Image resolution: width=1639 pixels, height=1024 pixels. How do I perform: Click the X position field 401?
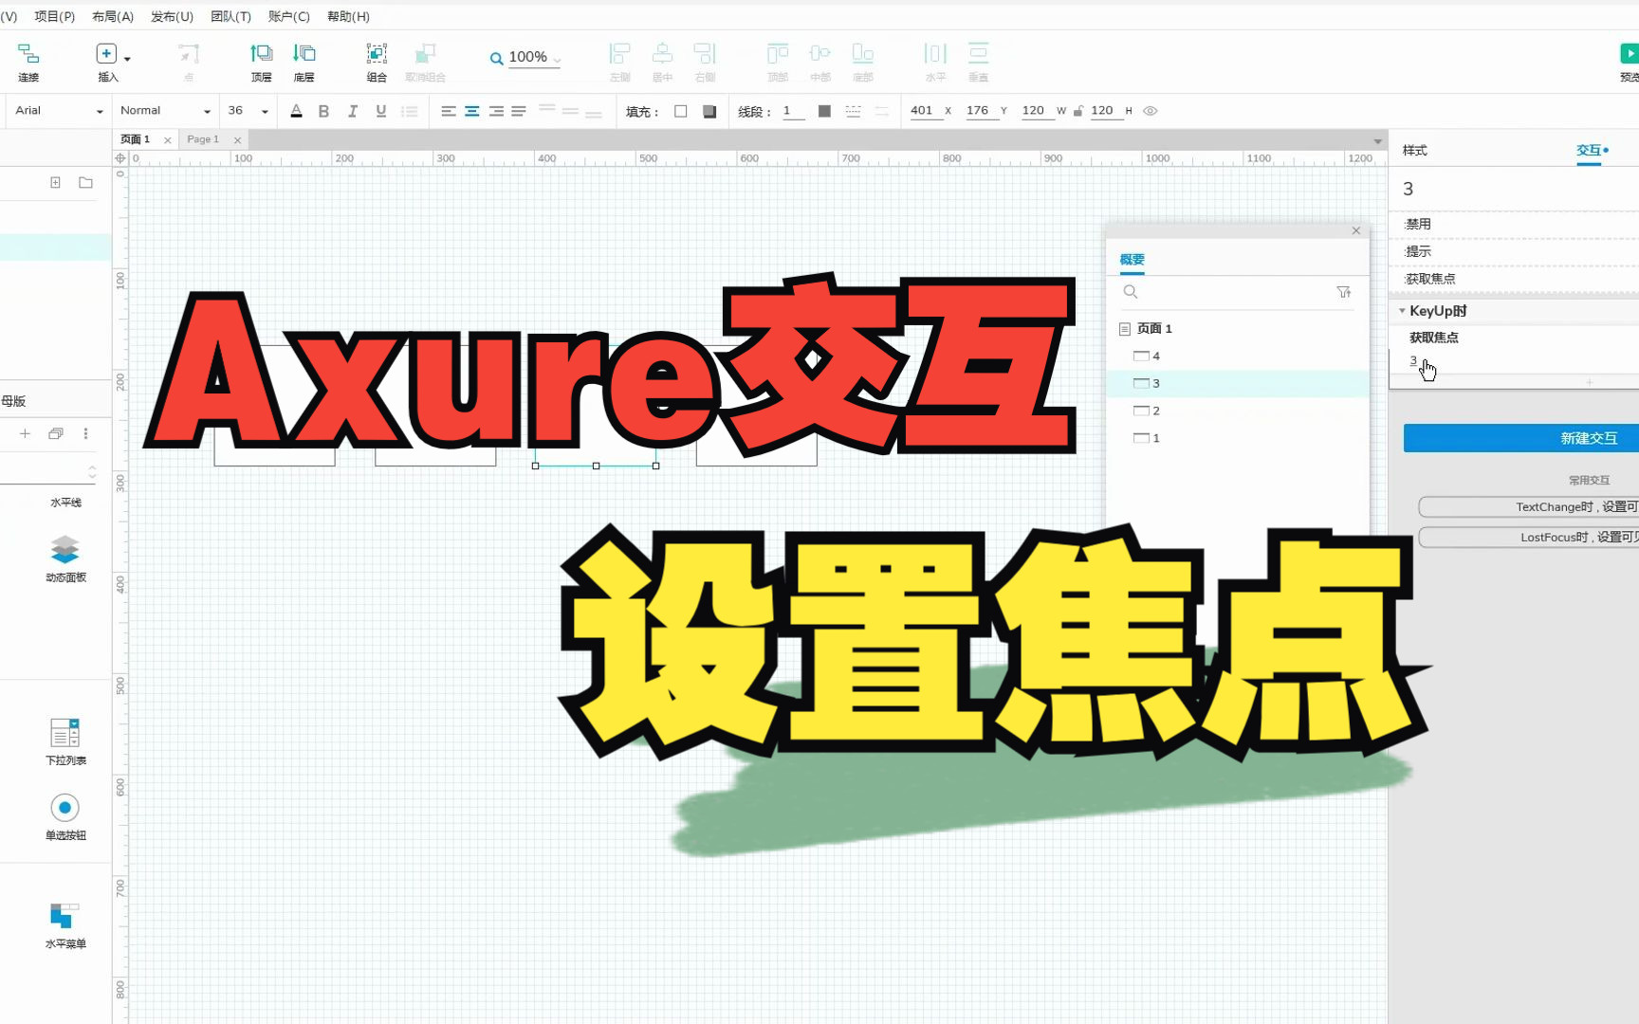tap(922, 111)
